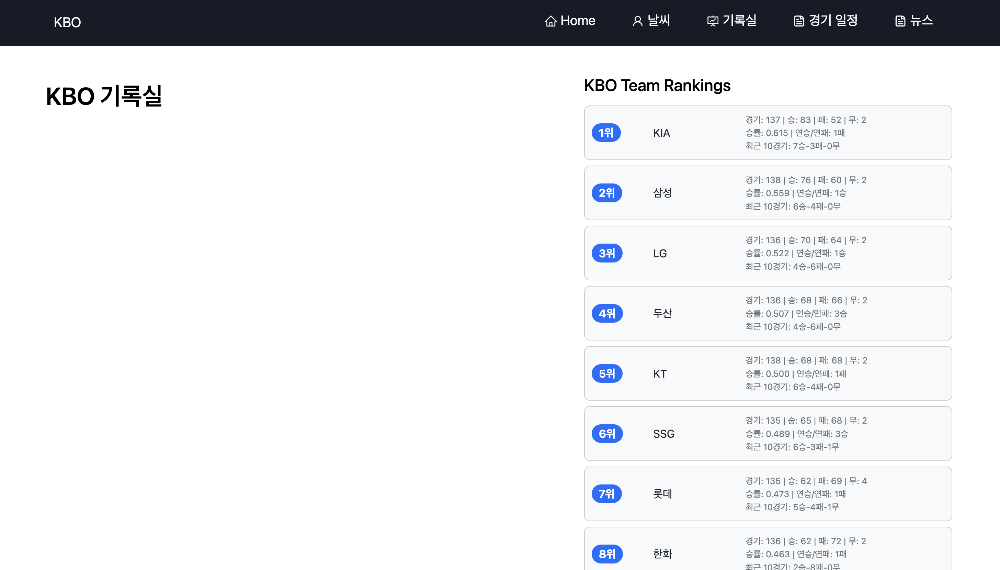Open the 뉴스 menu item
This screenshot has height=570, width=1000.
[x=913, y=21]
